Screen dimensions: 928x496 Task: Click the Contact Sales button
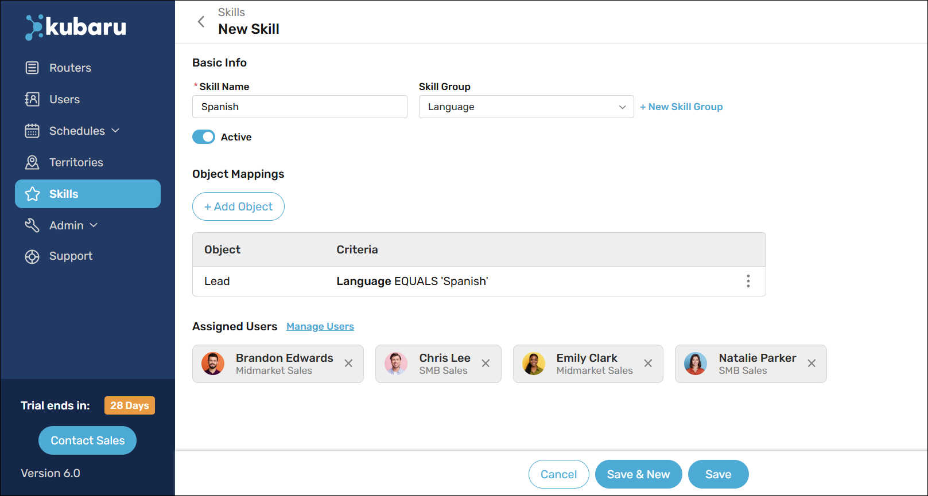point(87,440)
